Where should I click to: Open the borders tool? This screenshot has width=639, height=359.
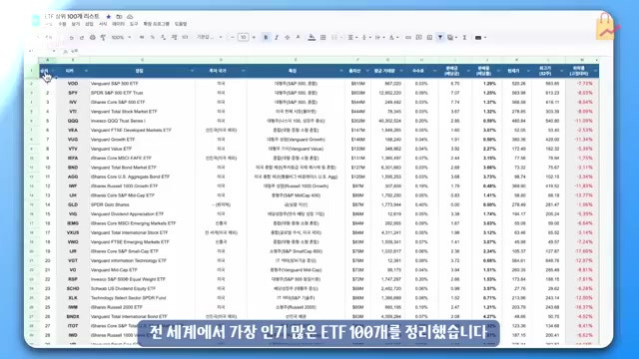[x=323, y=38]
